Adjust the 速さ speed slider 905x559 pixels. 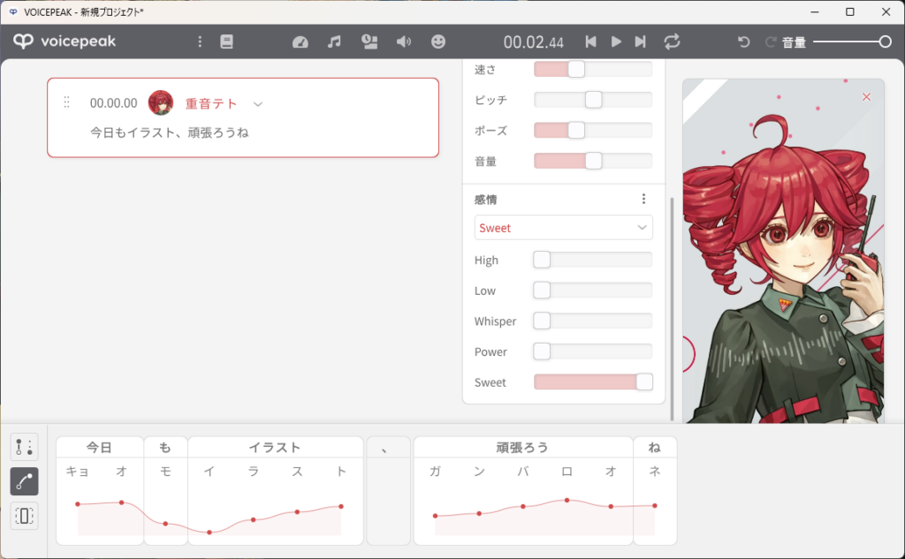pos(593,69)
